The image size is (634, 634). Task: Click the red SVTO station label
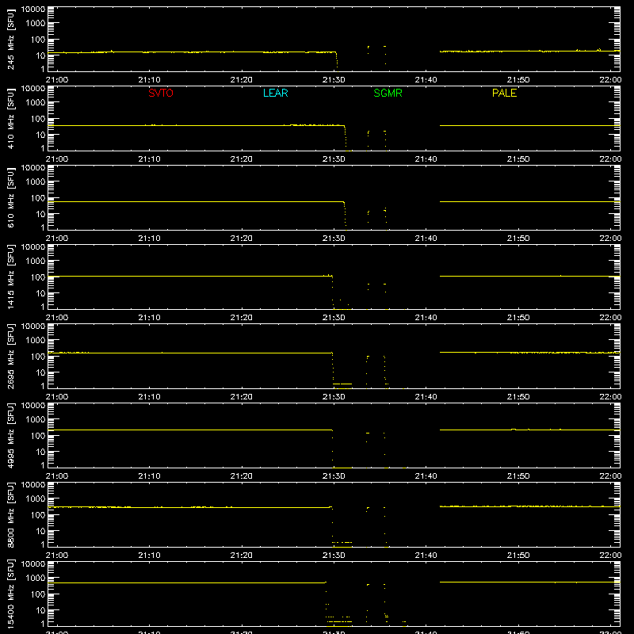pyautogui.click(x=161, y=93)
